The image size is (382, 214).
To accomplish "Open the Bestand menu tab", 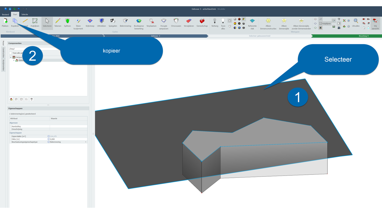I will (x=5, y=14).
